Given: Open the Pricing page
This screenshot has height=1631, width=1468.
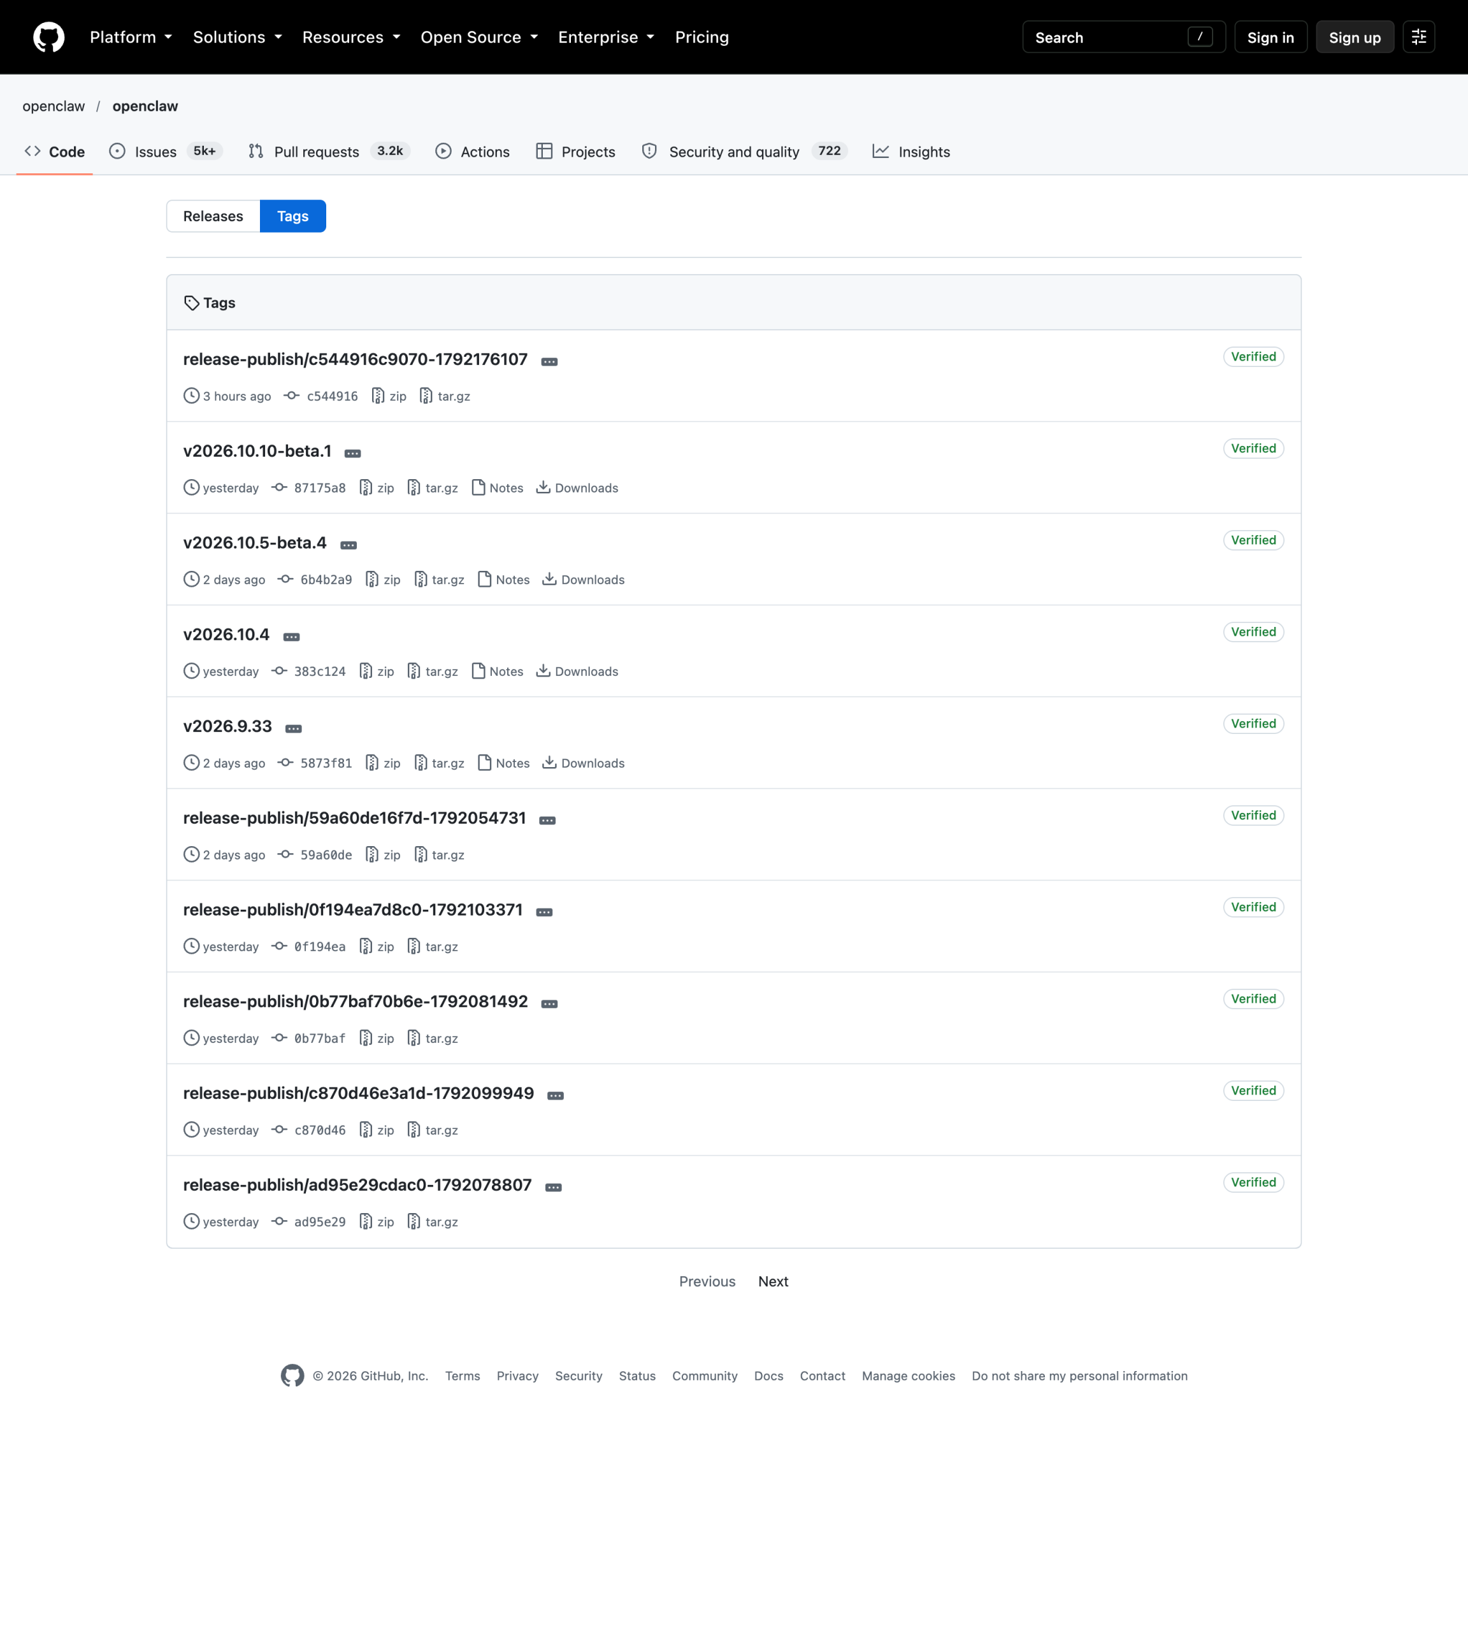Looking at the screenshot, I should (x=702, y=37).
